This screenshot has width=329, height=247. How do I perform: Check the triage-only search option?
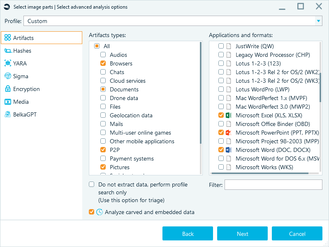click(91, 184)
